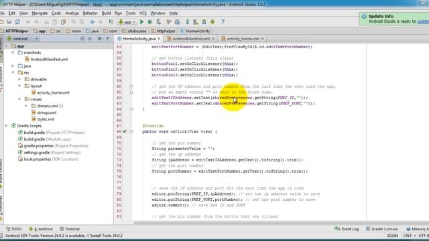Fold the onClick method at line 68
The image size is (429, 241).
[131, 132]
